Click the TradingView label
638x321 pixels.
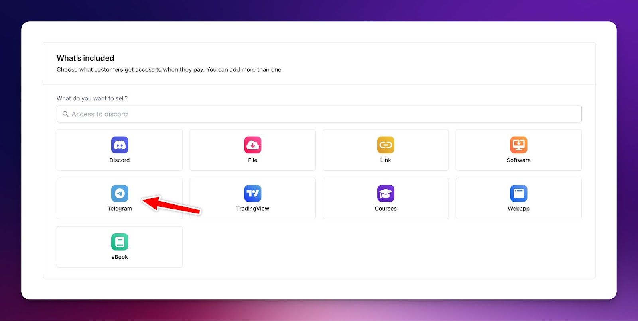pyautogui.click(x=253, y=209)
